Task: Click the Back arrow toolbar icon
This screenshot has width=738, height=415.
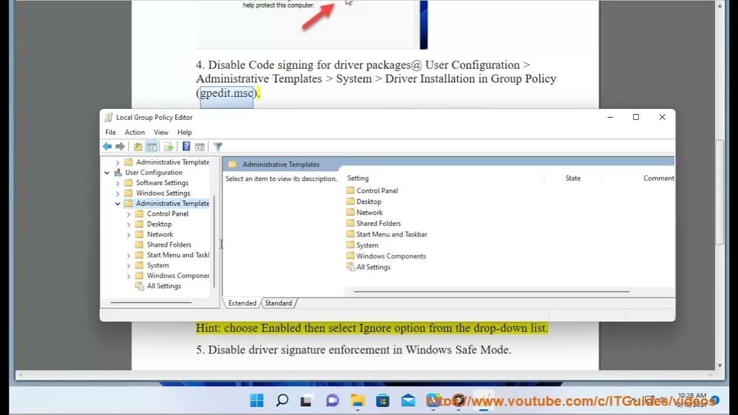Action: click(107, 147)
